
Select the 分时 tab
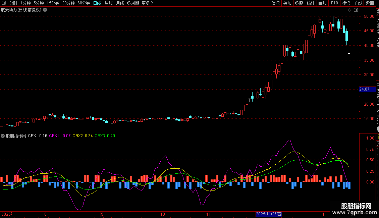(13, 3)
